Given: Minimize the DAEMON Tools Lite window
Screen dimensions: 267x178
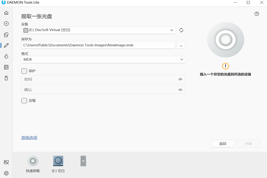Looking at the screenshot, I should pos(235,2).
